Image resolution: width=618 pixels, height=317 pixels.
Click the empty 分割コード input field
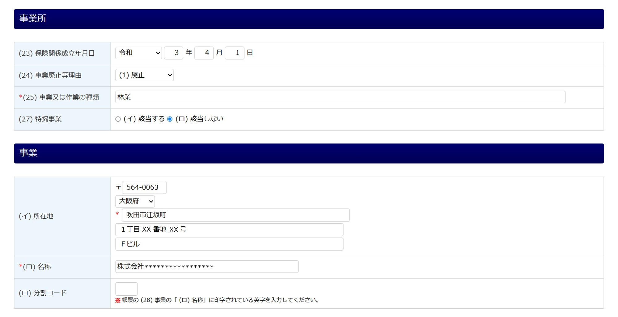click(126, 289)
